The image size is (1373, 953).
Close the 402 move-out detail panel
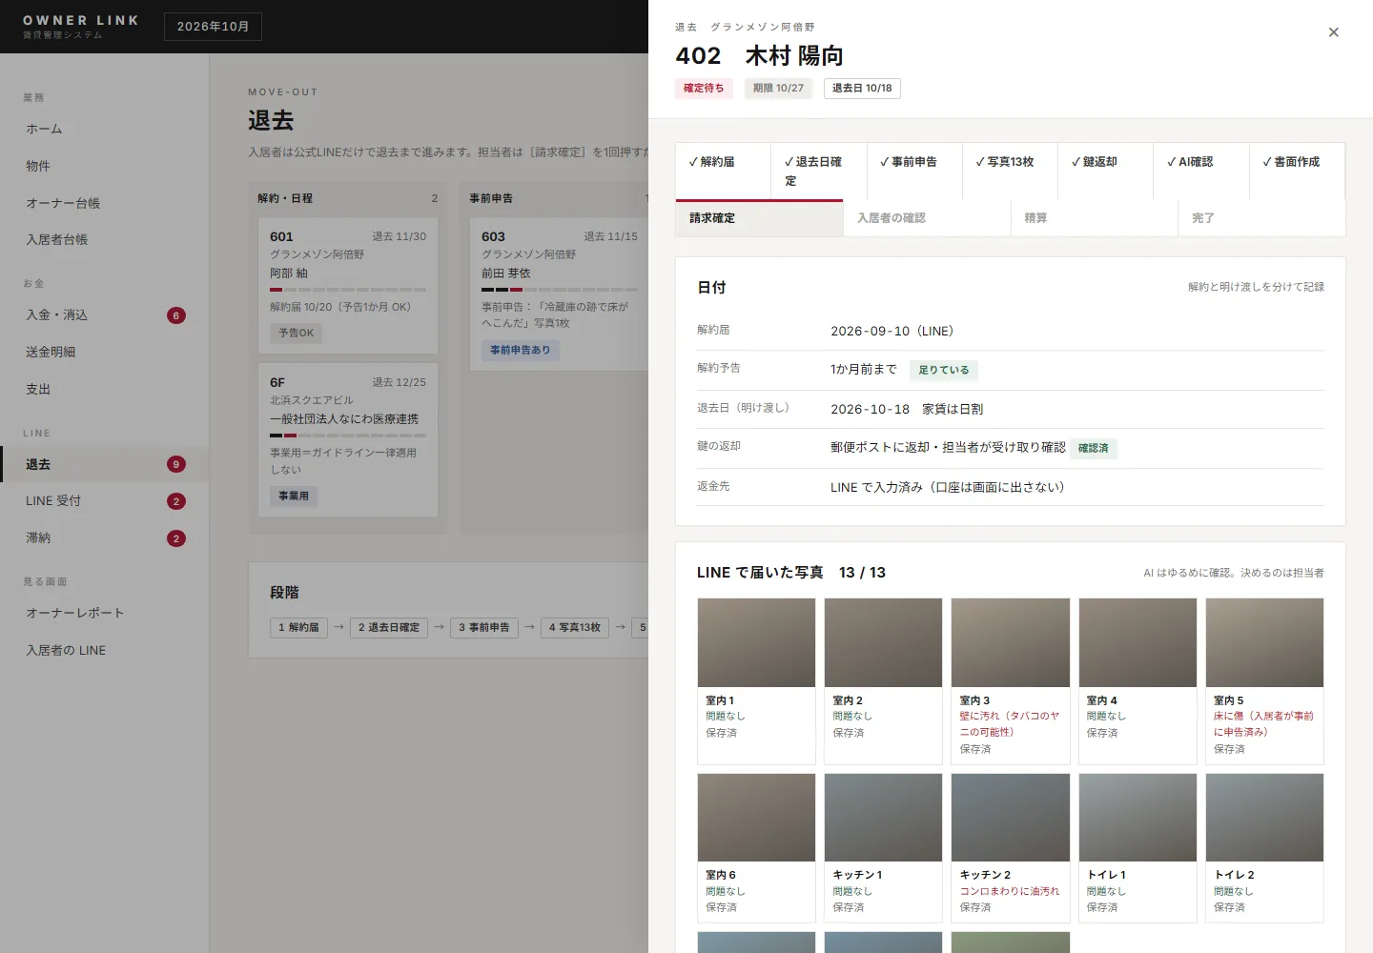coord(1333,32)
